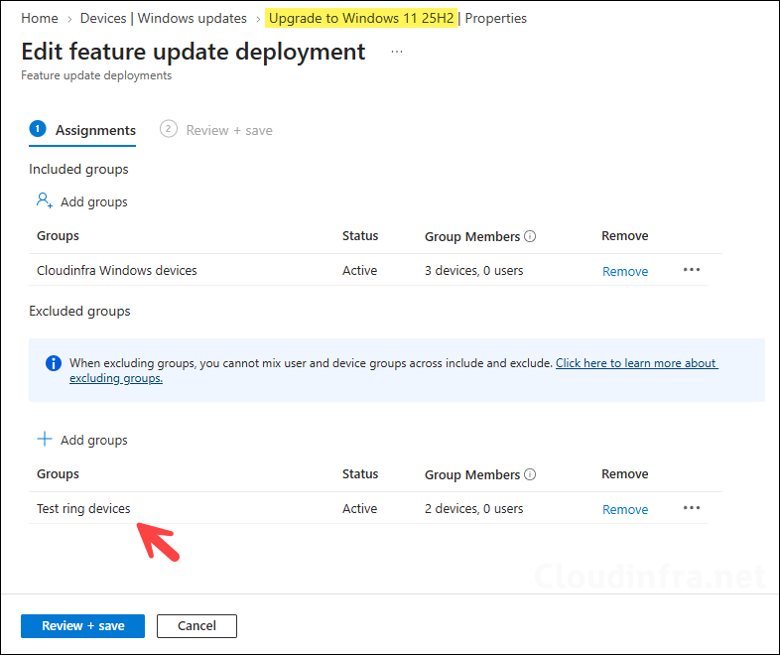
Task: Remove the Test ring devices group
Action: 625,510
